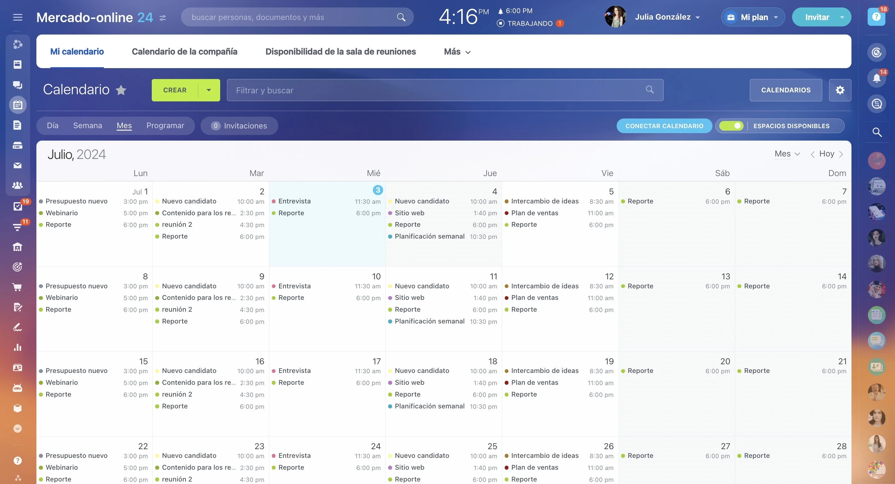Click CONECTAR CALENDARIO button

pos(664,126)
